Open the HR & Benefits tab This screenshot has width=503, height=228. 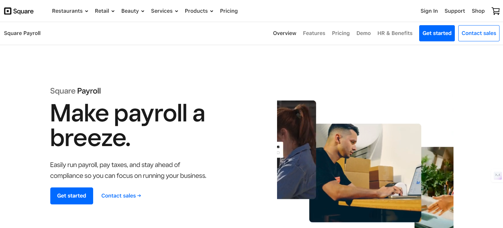click(395, 33)
